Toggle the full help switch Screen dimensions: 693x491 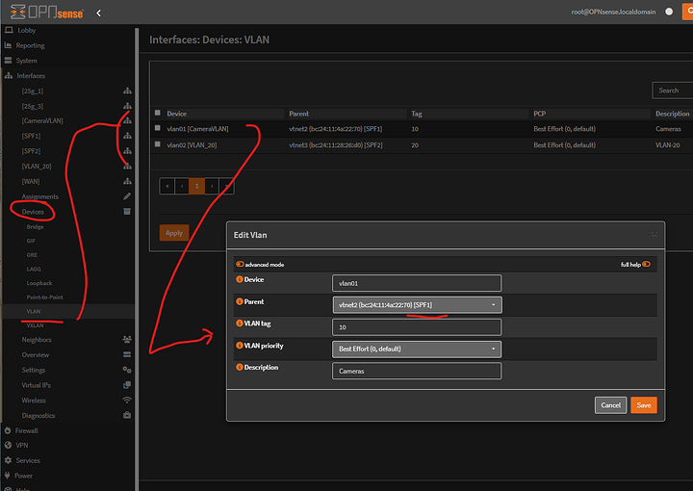click(x=646, y=264)
